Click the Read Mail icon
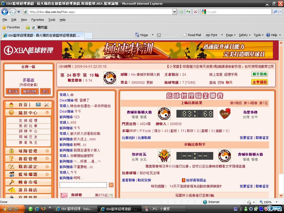The height and width of the screenshot is (213, 284). point(185,35)
